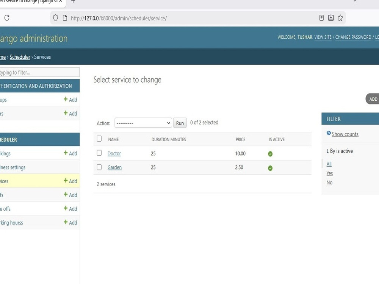Click price value 2.50
Image resolution: width=379 pixels, height=284 pixels.
click(x=239, y=167)
